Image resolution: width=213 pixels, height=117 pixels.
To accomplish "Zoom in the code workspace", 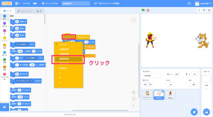I will [134, 92].
